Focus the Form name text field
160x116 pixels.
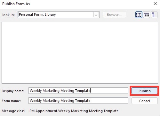point(78,101)
